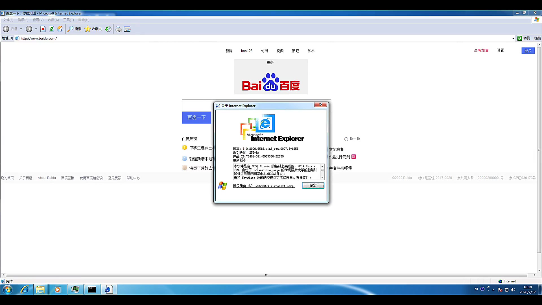This screenshot has height=305, width=542.
Task: Go to Home via house icon
Action: 60,29
